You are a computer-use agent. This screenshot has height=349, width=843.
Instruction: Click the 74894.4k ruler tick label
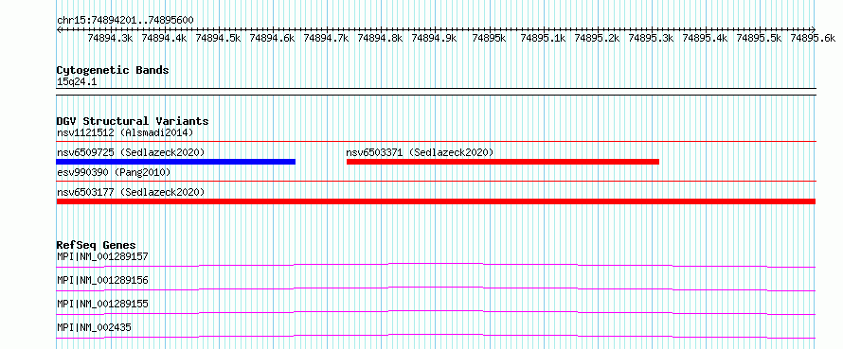[165, 38]
